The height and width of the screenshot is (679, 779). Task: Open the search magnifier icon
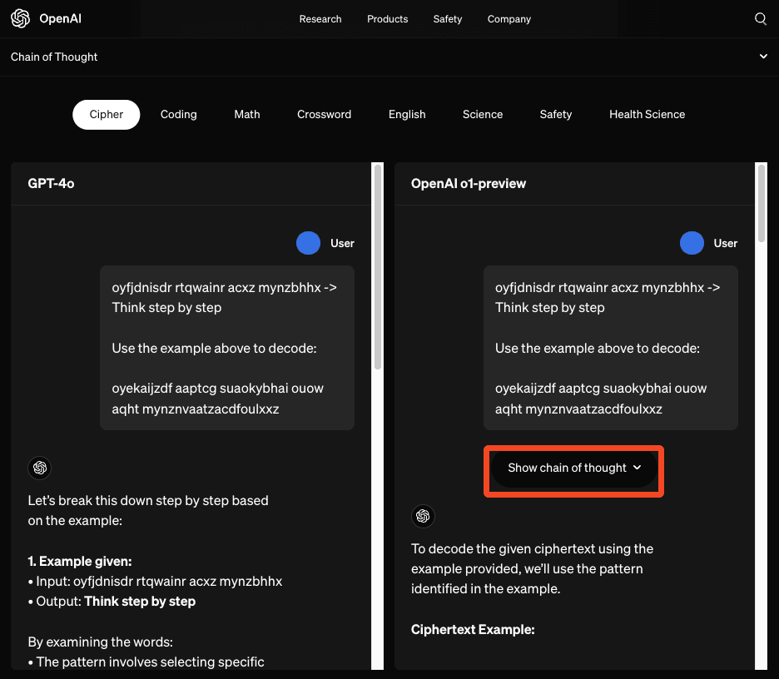761,19
